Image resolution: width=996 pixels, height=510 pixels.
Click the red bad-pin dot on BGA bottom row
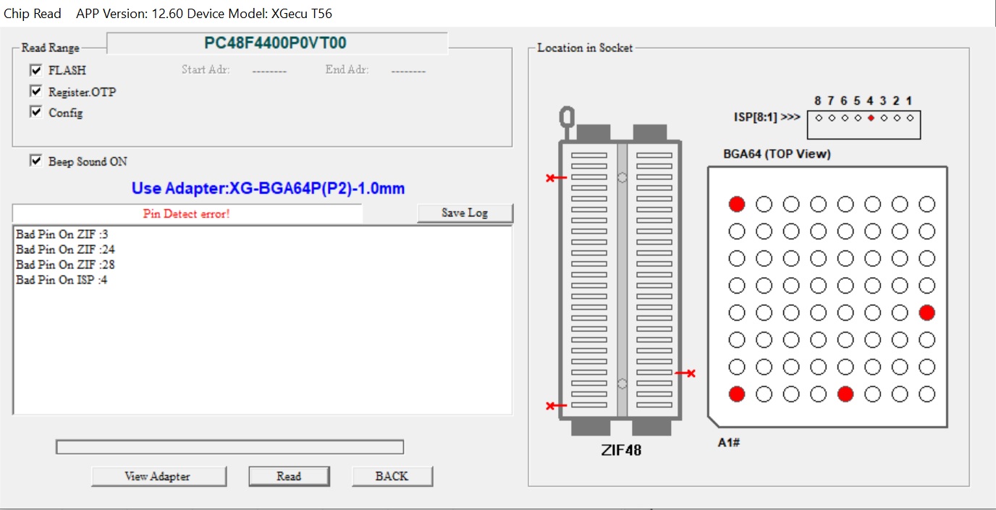tap(845, 394)
